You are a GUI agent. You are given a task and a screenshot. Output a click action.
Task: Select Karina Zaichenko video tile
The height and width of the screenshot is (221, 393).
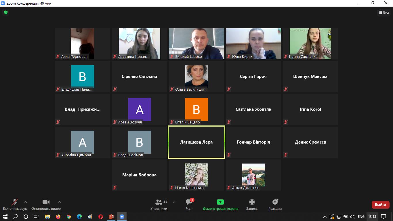tap(310, 44)
